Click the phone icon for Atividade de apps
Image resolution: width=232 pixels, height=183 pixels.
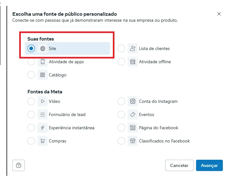coord(43,62)
